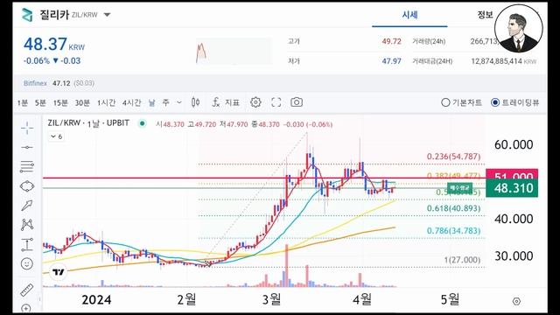Image resolution: width=560 pixels, height=315 pixels.
Task: Select the weekly 주 timeframe
Action: point(165,103)
